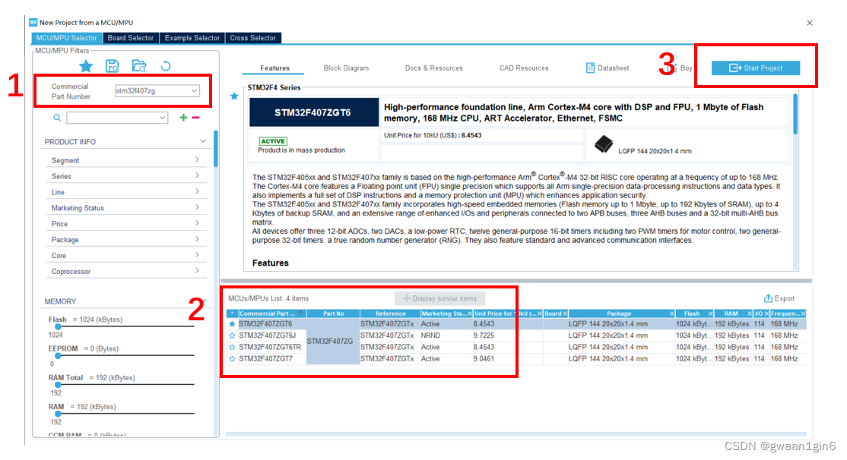Screen dimensions: 847x460
Task: Click the favorites star filter icon
Action: tap(86, 66)
